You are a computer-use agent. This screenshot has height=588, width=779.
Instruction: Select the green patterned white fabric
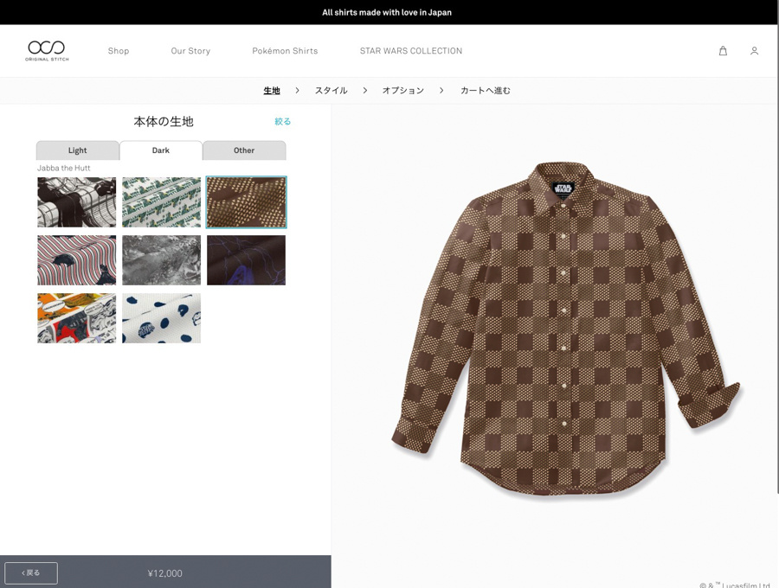tap(162, 202)
